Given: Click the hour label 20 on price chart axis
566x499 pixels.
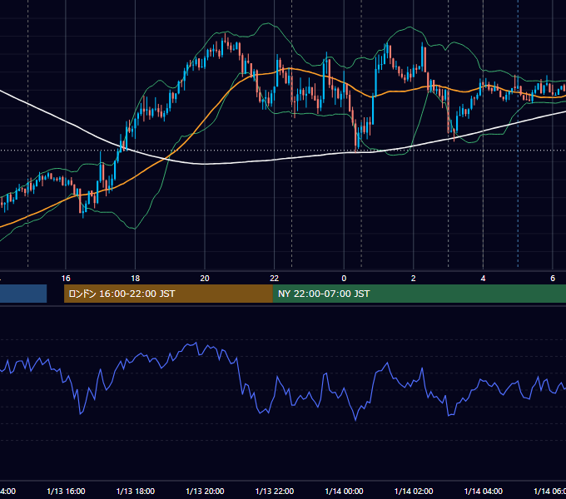Looking at the screenshot, I should (x=205, y=279).
